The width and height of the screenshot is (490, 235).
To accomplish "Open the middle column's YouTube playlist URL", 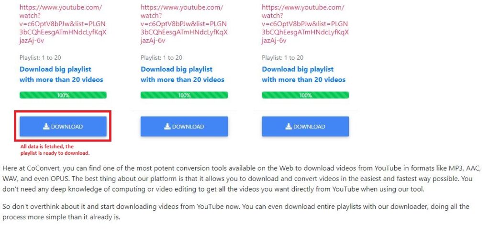I will point(184,24).
